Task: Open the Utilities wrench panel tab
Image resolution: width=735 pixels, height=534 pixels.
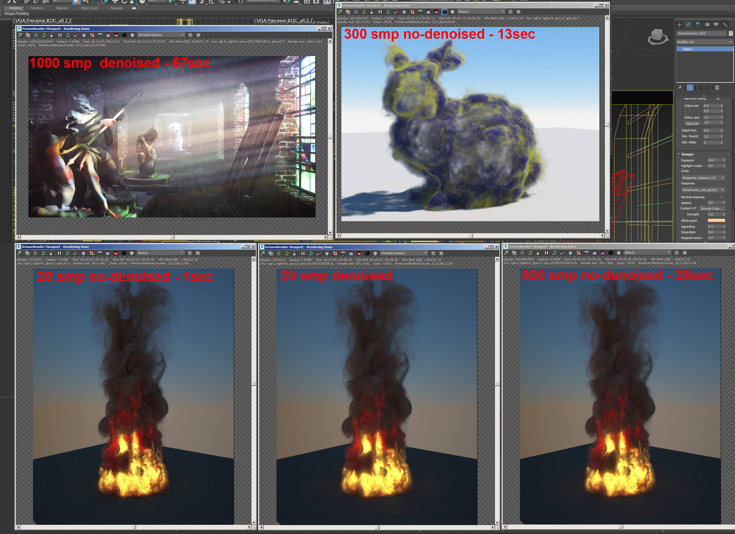Action: click(x=725, y=25)
